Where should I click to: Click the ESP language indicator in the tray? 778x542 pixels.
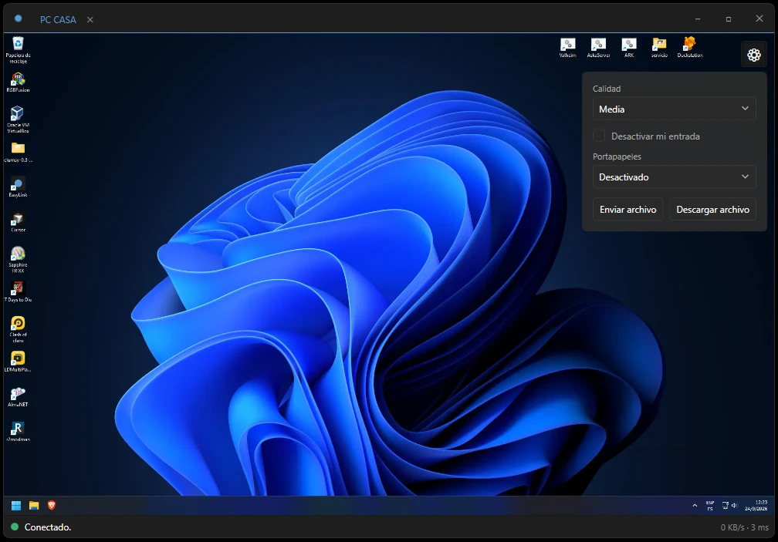tap(710, 505)
